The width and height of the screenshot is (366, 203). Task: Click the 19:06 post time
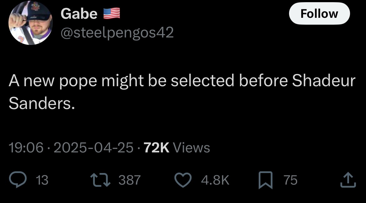(26, 148)
